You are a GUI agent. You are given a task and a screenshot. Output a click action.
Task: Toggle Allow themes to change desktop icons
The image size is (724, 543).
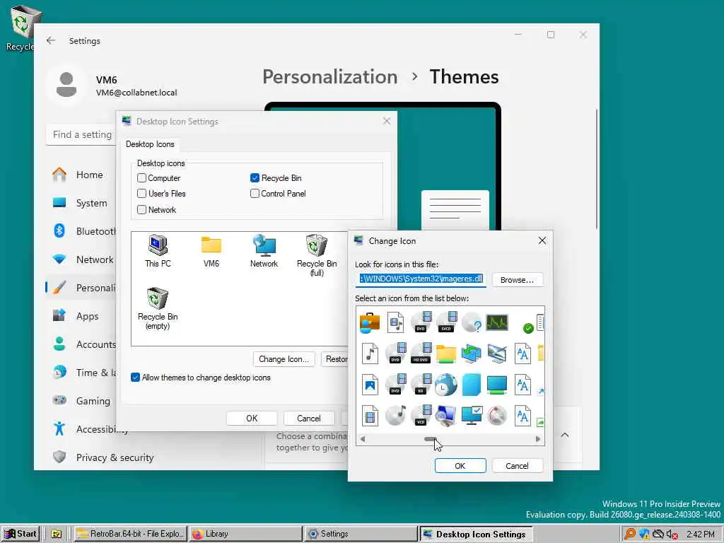(135, 378)
